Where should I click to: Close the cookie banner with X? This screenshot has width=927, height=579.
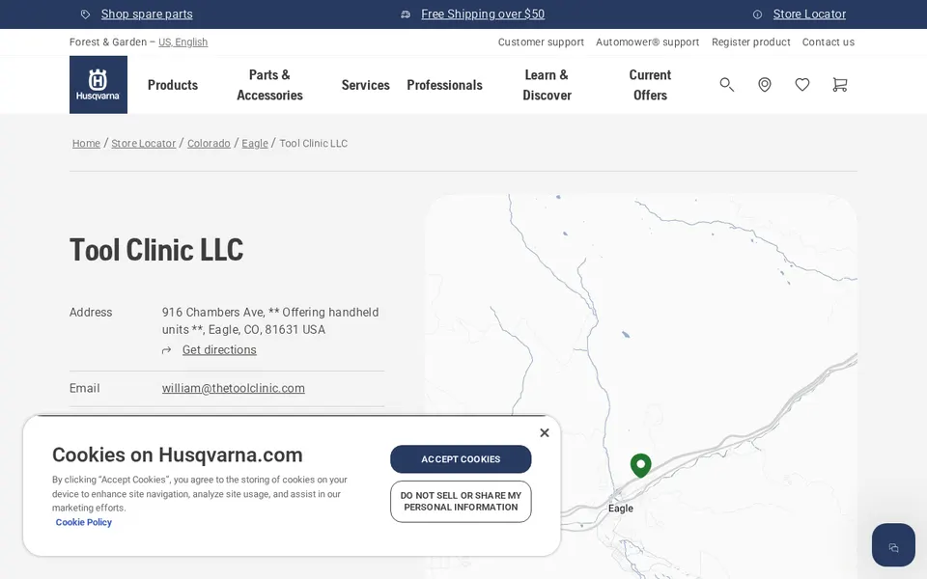pyautogui.click(x=545, y=433)
